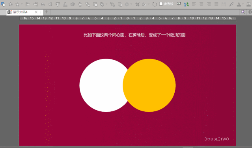Pick the eyedropper tool
Viewport: 252px width, 148px height.
[231, 4]
